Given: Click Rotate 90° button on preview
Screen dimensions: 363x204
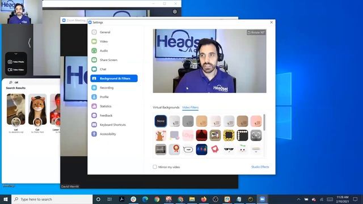Looking at the screenshot, I should (x=256, y=32).
